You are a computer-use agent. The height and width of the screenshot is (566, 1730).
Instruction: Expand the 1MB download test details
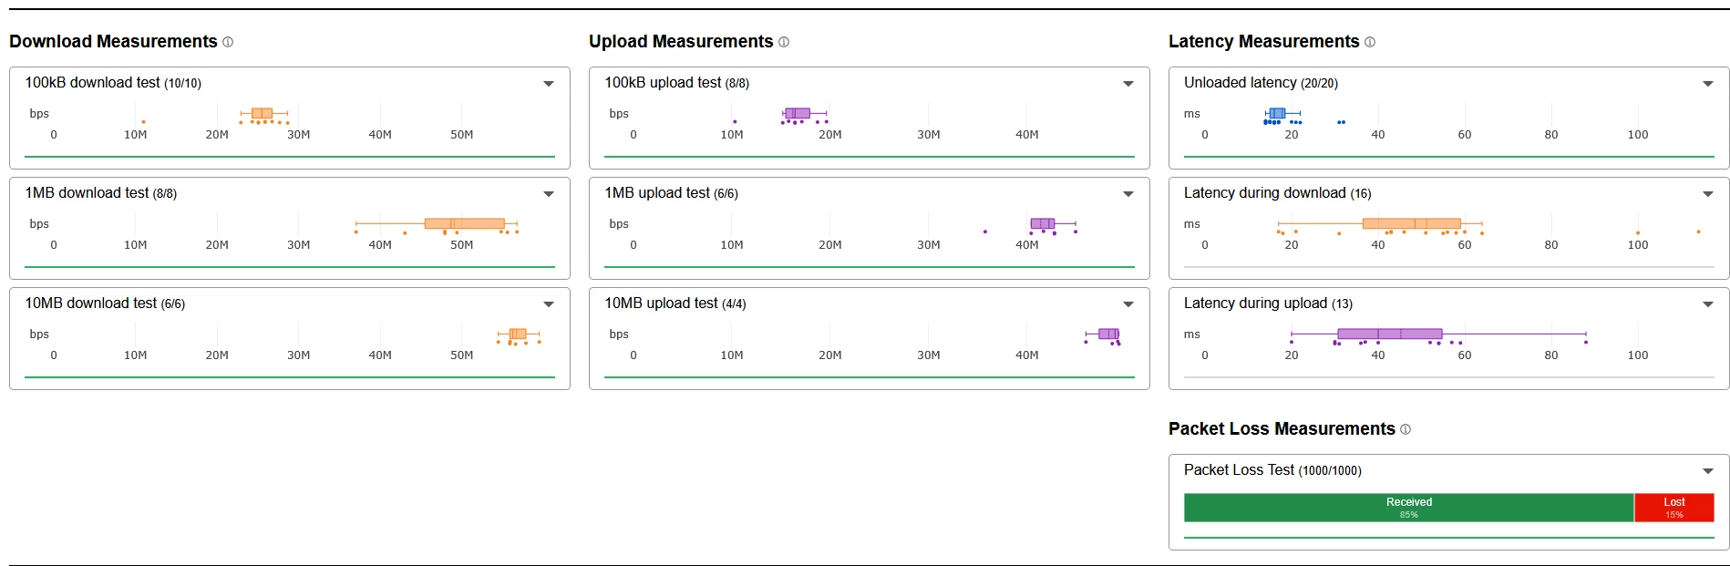pos(549,194)
